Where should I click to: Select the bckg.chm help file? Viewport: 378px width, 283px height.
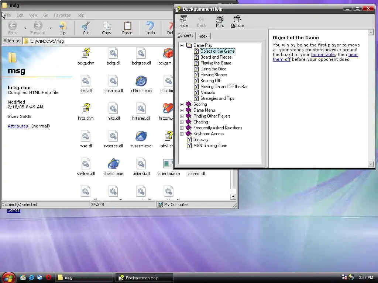86,57
